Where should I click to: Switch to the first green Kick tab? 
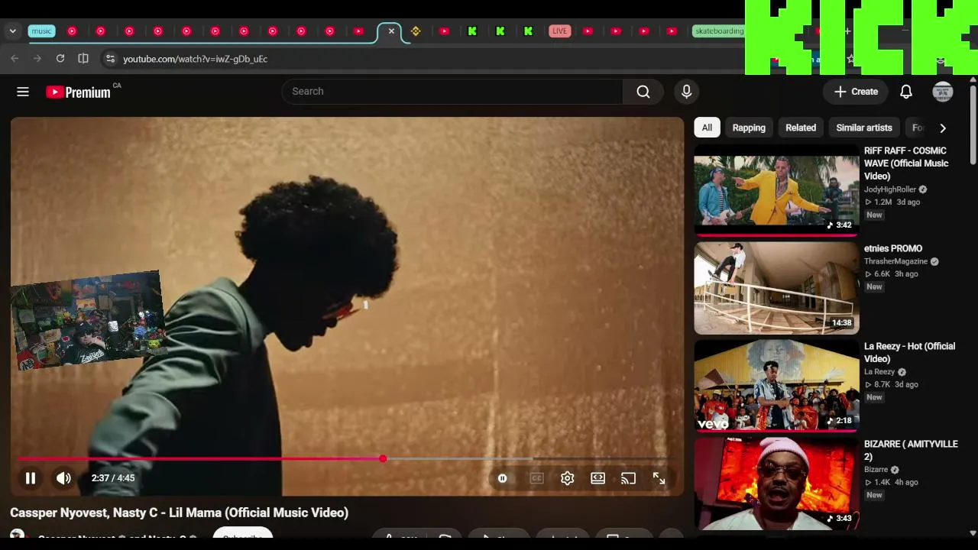pos(472,31)
